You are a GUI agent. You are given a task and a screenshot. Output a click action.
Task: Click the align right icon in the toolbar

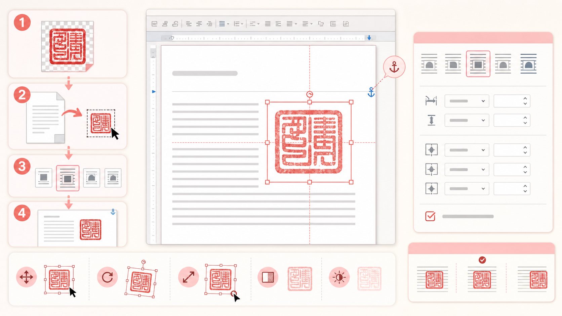click(x=209, y=24)
